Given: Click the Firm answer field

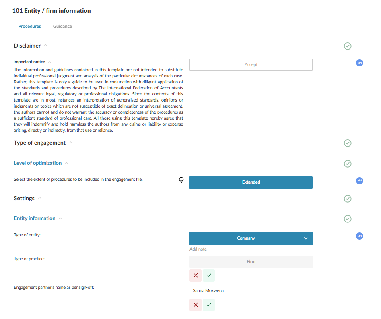Looking at the screenshot, I should pyautogui.click(x=251, y=261).
